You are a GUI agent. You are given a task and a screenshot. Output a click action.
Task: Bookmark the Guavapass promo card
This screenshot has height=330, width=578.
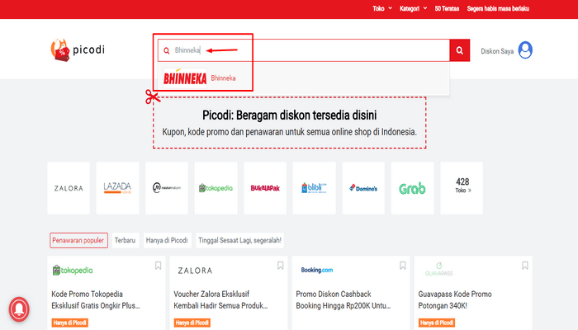coord(525,266)
